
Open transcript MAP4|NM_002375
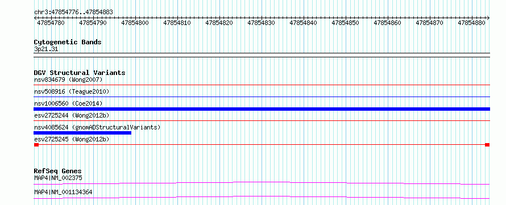(x=58, y=178)
